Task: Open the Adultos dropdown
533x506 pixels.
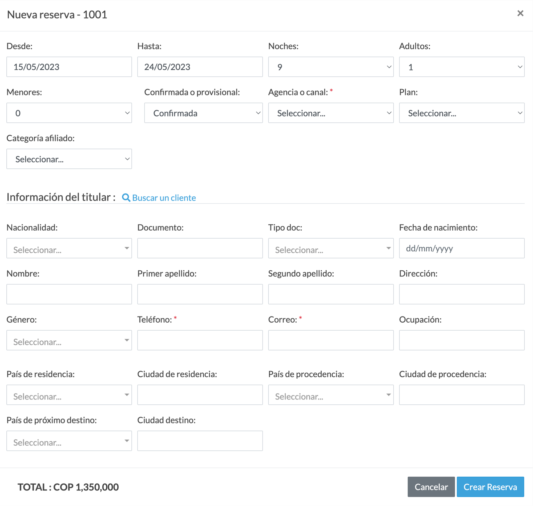Action: (x=462, y=67)
